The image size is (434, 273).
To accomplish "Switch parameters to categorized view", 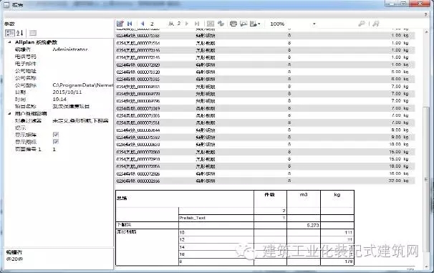I will click(10, 33).
